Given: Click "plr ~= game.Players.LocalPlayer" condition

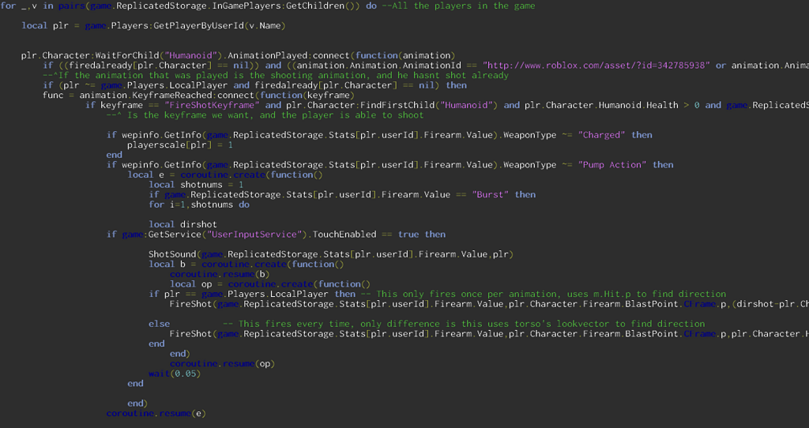Looking at the screenshot, I should coord(145,85).
